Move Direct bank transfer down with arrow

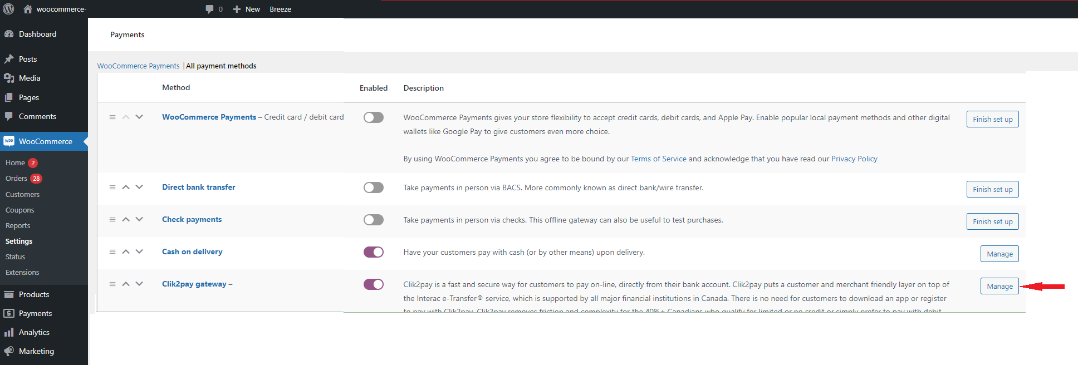tap(139, 187)
